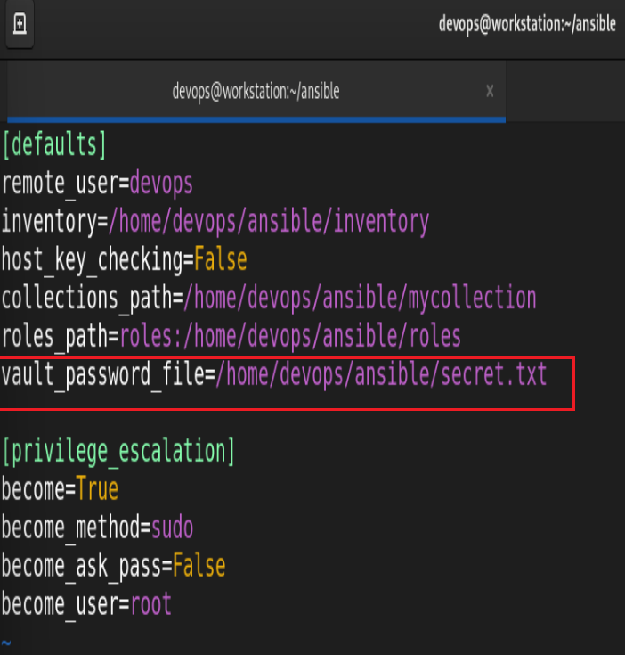This screenshot has width=625, height=655.
Task: Click the become_method key
Action: [71, 528]
